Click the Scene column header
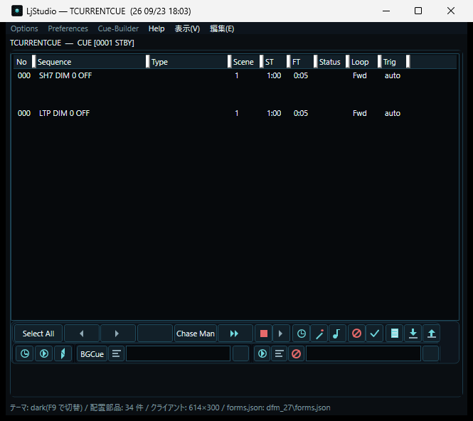The image size is (473, 421). pyautogui.click(x=245, y=62)
